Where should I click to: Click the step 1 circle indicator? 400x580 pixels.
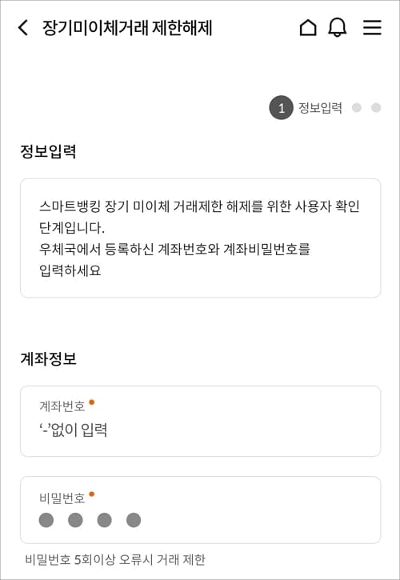pos(281,108)
